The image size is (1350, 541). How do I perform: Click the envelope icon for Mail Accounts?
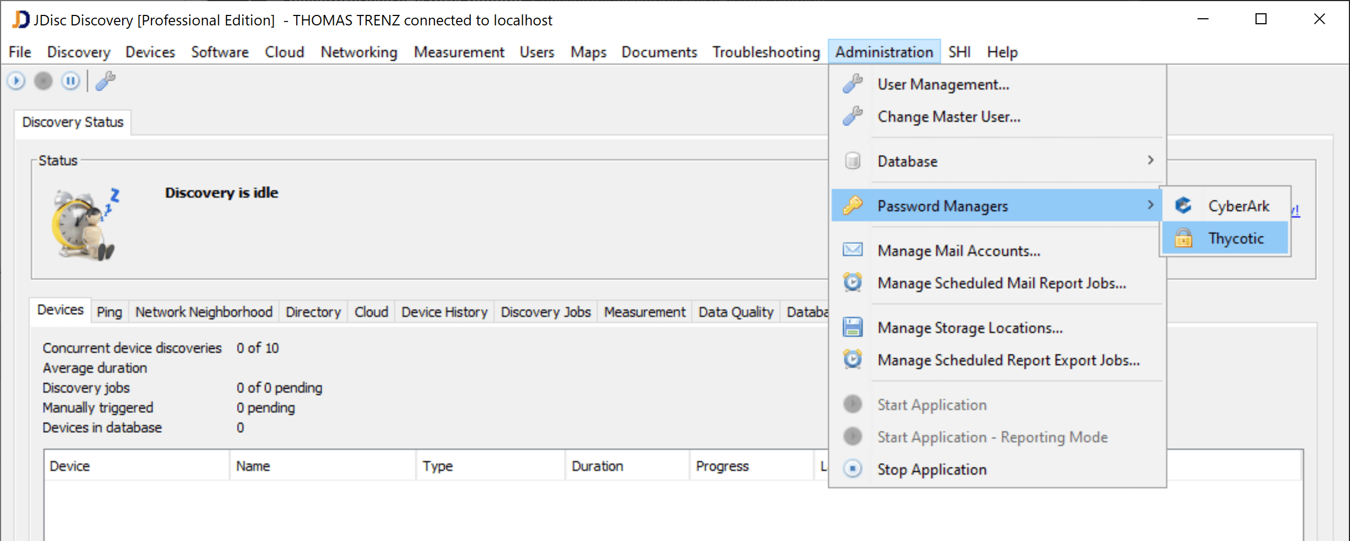853,250
